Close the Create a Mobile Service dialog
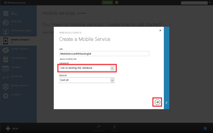This screenshot has height=133, width=213. (160, 30)
